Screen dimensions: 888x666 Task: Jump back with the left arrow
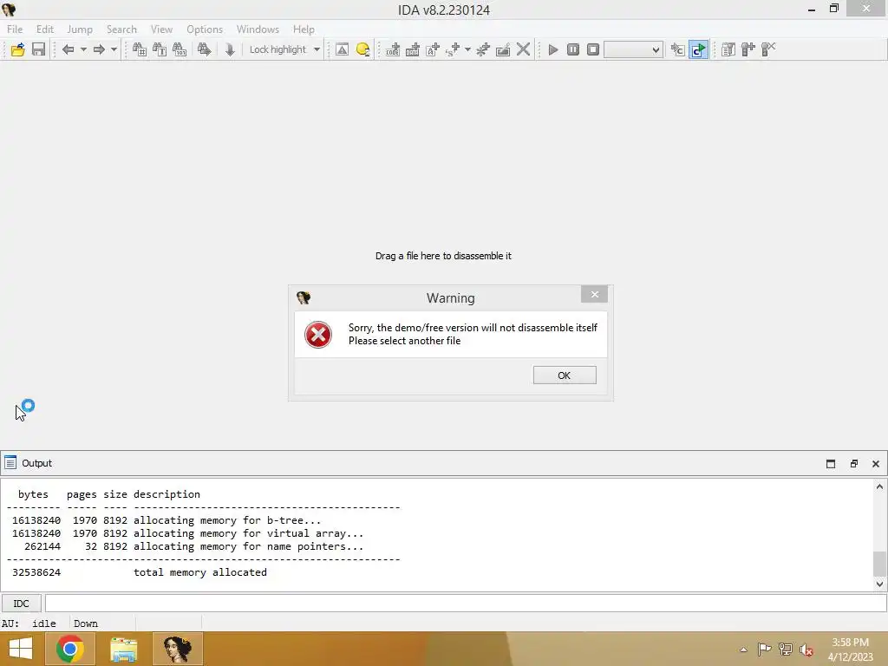[68, 49]
